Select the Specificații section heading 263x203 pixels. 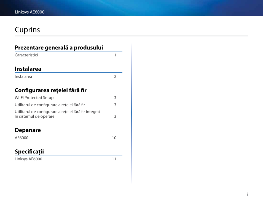[x=29, y=152]
